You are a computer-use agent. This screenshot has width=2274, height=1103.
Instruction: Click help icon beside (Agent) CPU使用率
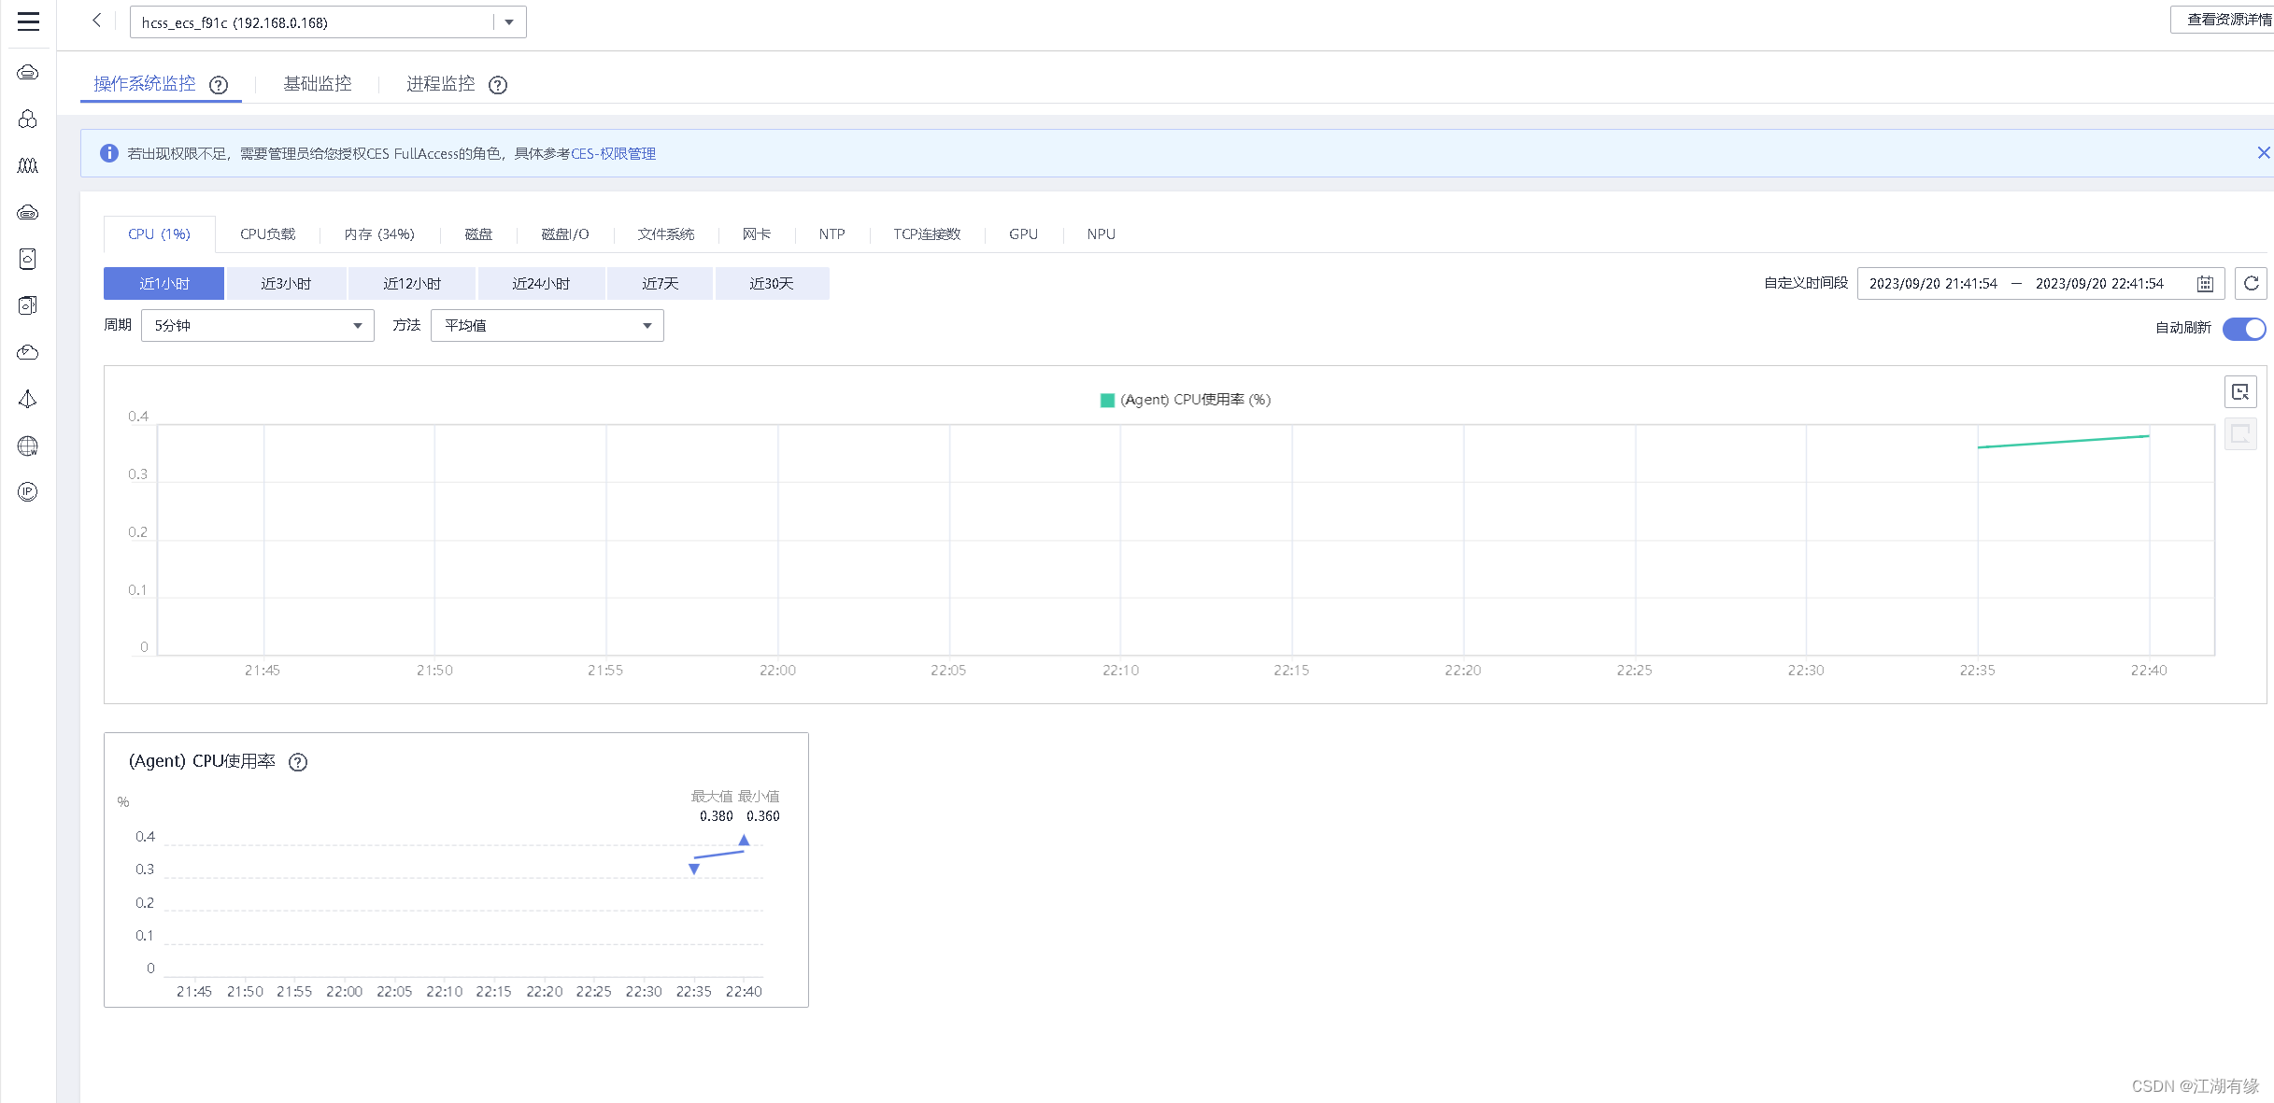click(x=298, y=762)
